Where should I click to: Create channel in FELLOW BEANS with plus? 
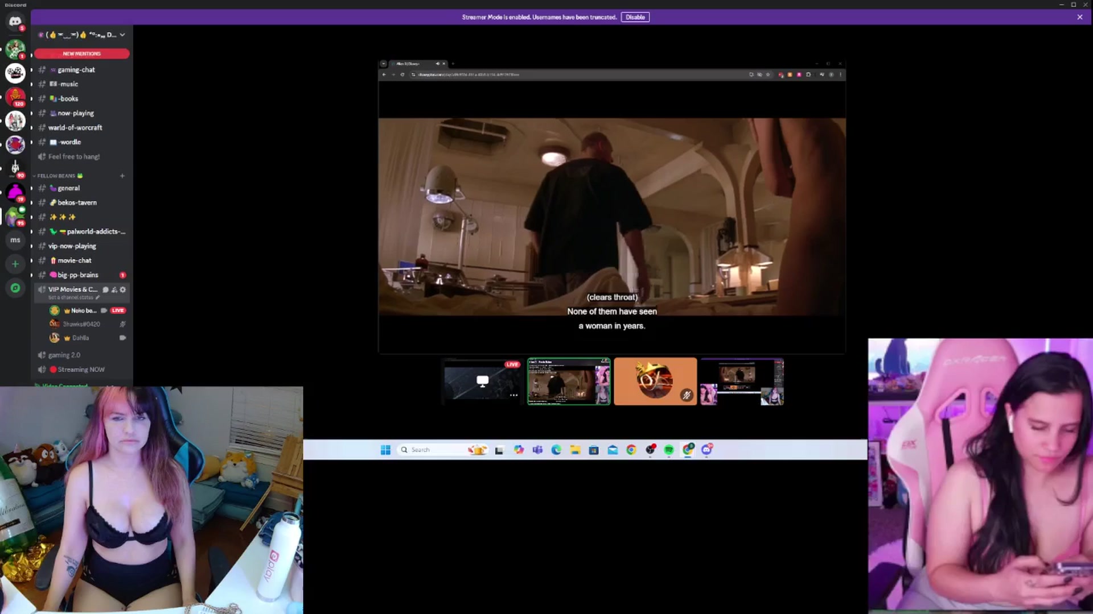pos(122,176)
